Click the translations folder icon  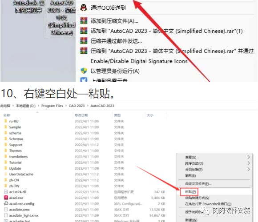(6, 156)
